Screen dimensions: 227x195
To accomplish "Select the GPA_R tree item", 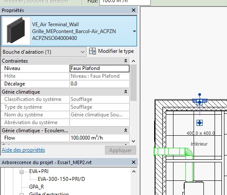I will (36, 187).
